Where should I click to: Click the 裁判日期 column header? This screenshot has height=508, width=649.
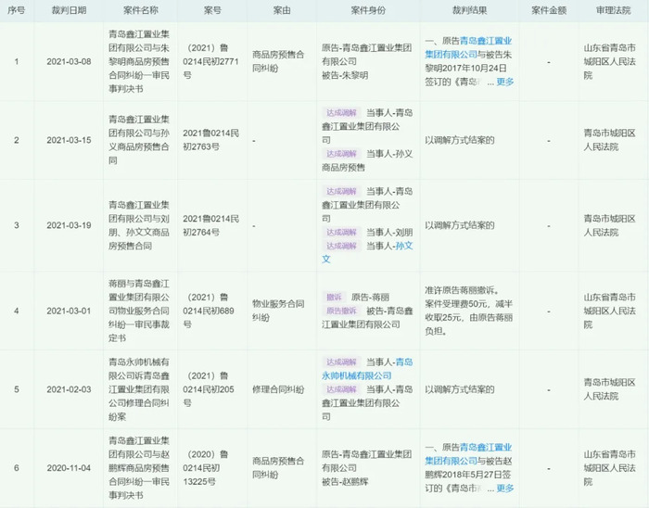69,10
